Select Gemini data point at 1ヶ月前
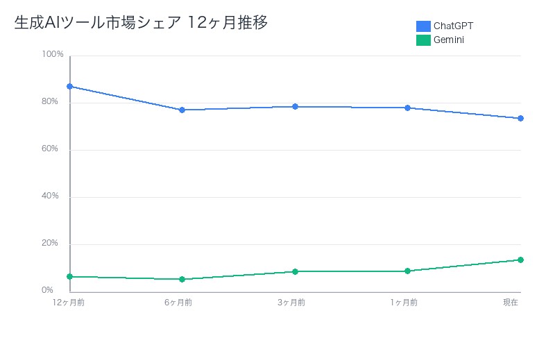Image resolution: width=555 pixels, height=347 pixels. coord(408,271)
